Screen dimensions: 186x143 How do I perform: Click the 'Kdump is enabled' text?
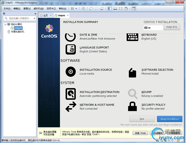[x=152, y=96]
